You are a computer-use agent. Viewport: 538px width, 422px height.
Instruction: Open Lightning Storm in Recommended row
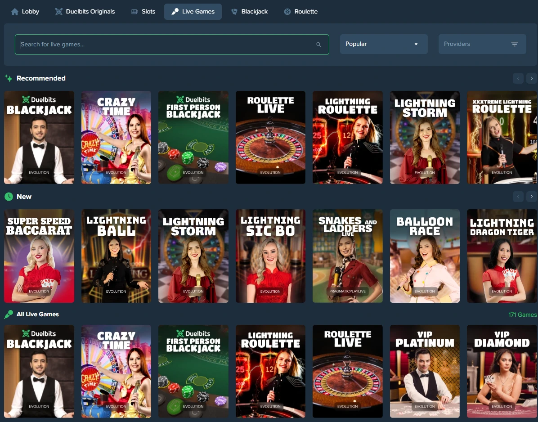tap(425, 137)
